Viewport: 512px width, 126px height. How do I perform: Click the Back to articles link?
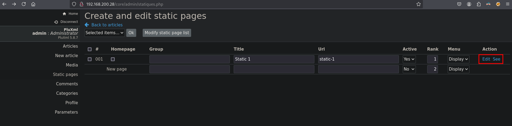click(x=107, y=25)
